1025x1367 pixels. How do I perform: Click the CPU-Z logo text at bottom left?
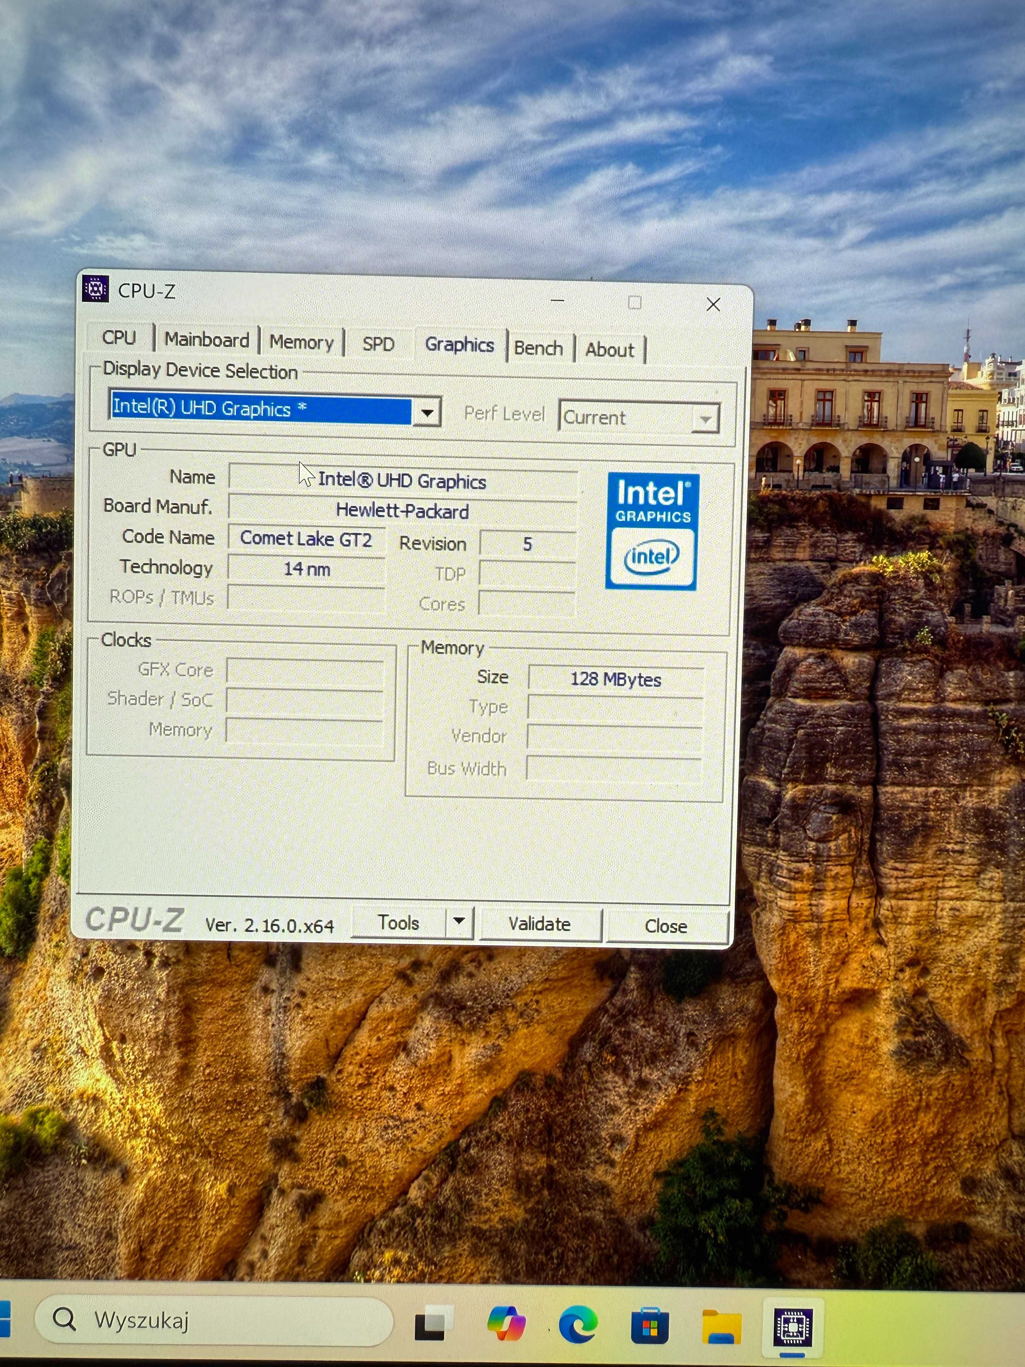135,919
